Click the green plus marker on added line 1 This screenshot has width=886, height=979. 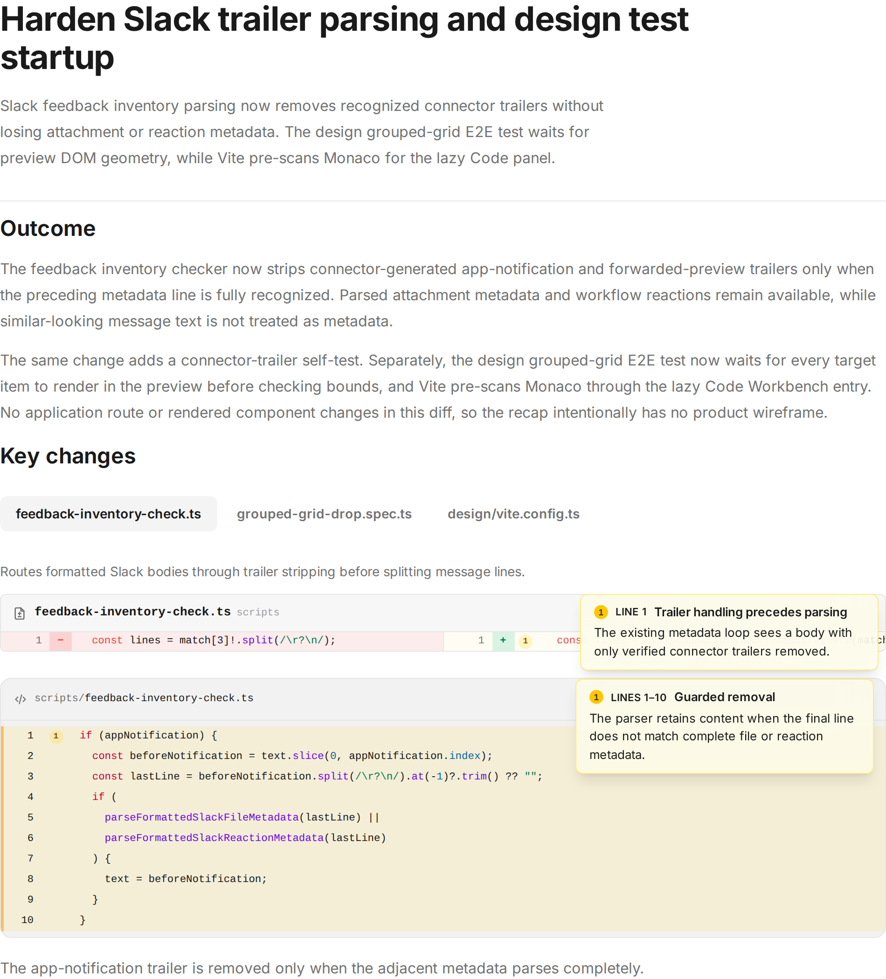(503, 641)
